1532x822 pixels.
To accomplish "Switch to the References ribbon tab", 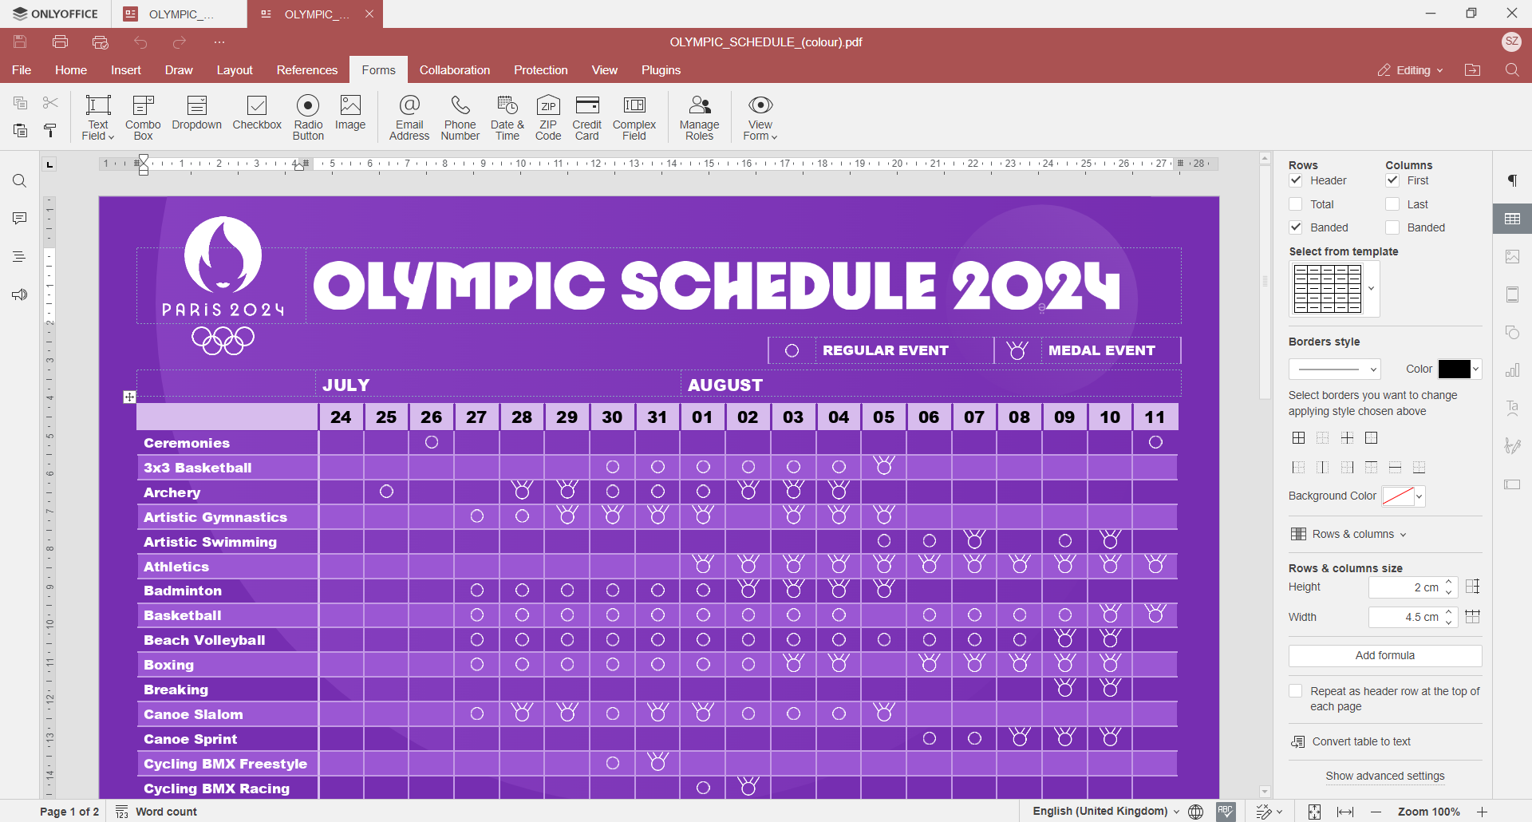I will click(307, 70).
